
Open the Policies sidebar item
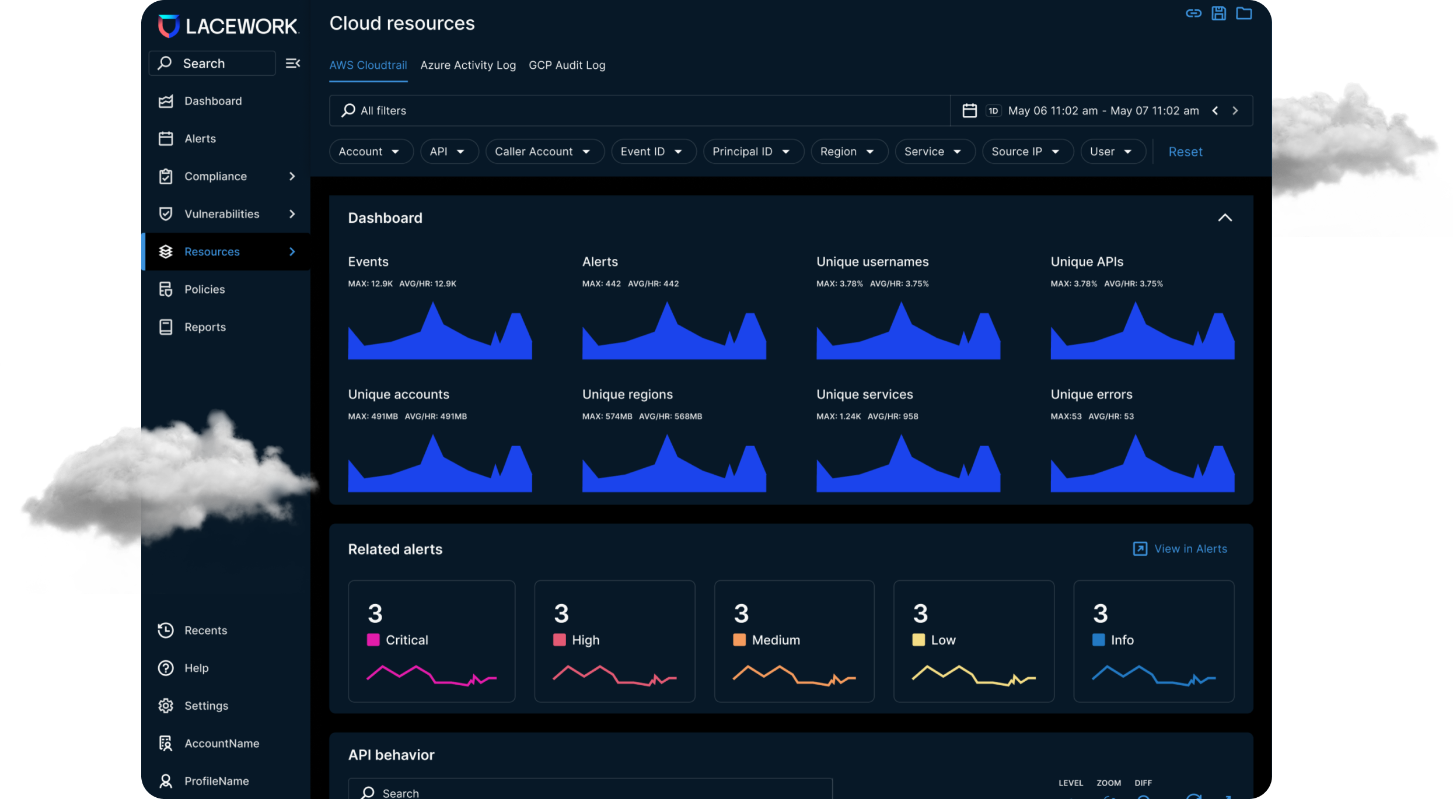(204, 289)
